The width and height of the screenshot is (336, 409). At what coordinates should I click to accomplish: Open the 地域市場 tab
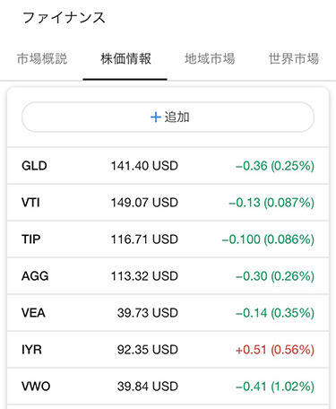[210, 58]
